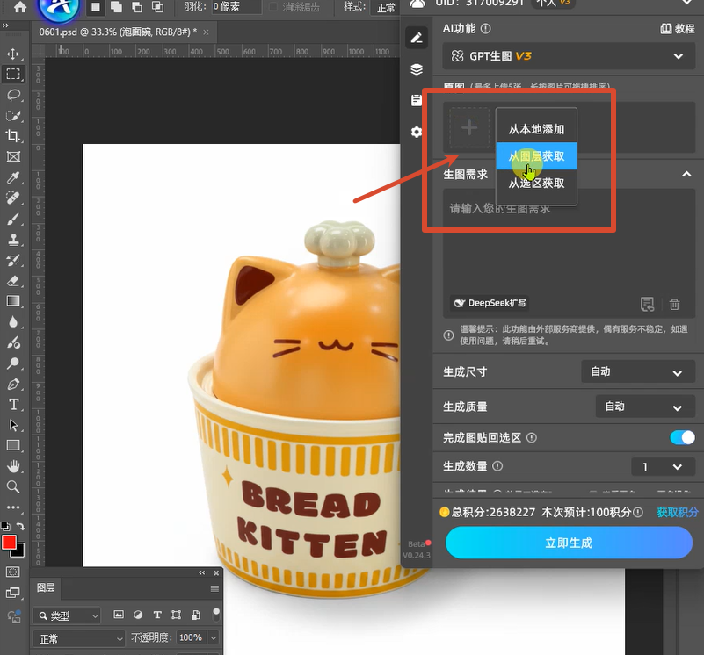Select the Gradient tool
Image resolution: width=704 pixels, height=655 pixels.
[x=13, y=301]
